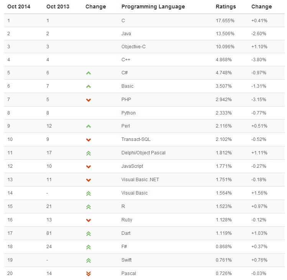The image size is (287, 280).
Task: Click the green up arrow in C# row
Action: pyautogui.click(x=89, y=73)
